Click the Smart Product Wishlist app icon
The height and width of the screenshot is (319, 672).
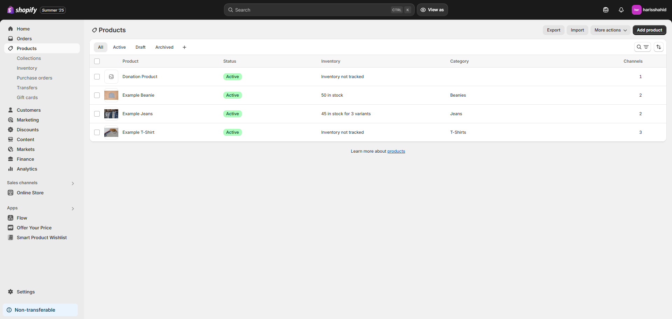coord(10,237)
